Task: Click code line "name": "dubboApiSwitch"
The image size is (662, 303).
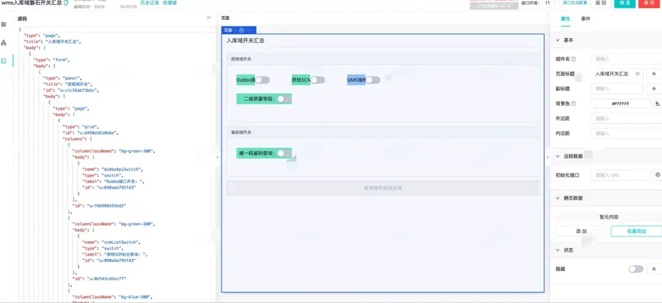Action: [x=112, y=169]
